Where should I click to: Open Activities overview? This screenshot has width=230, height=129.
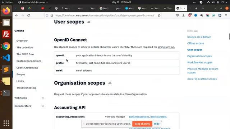pos(7,2)
